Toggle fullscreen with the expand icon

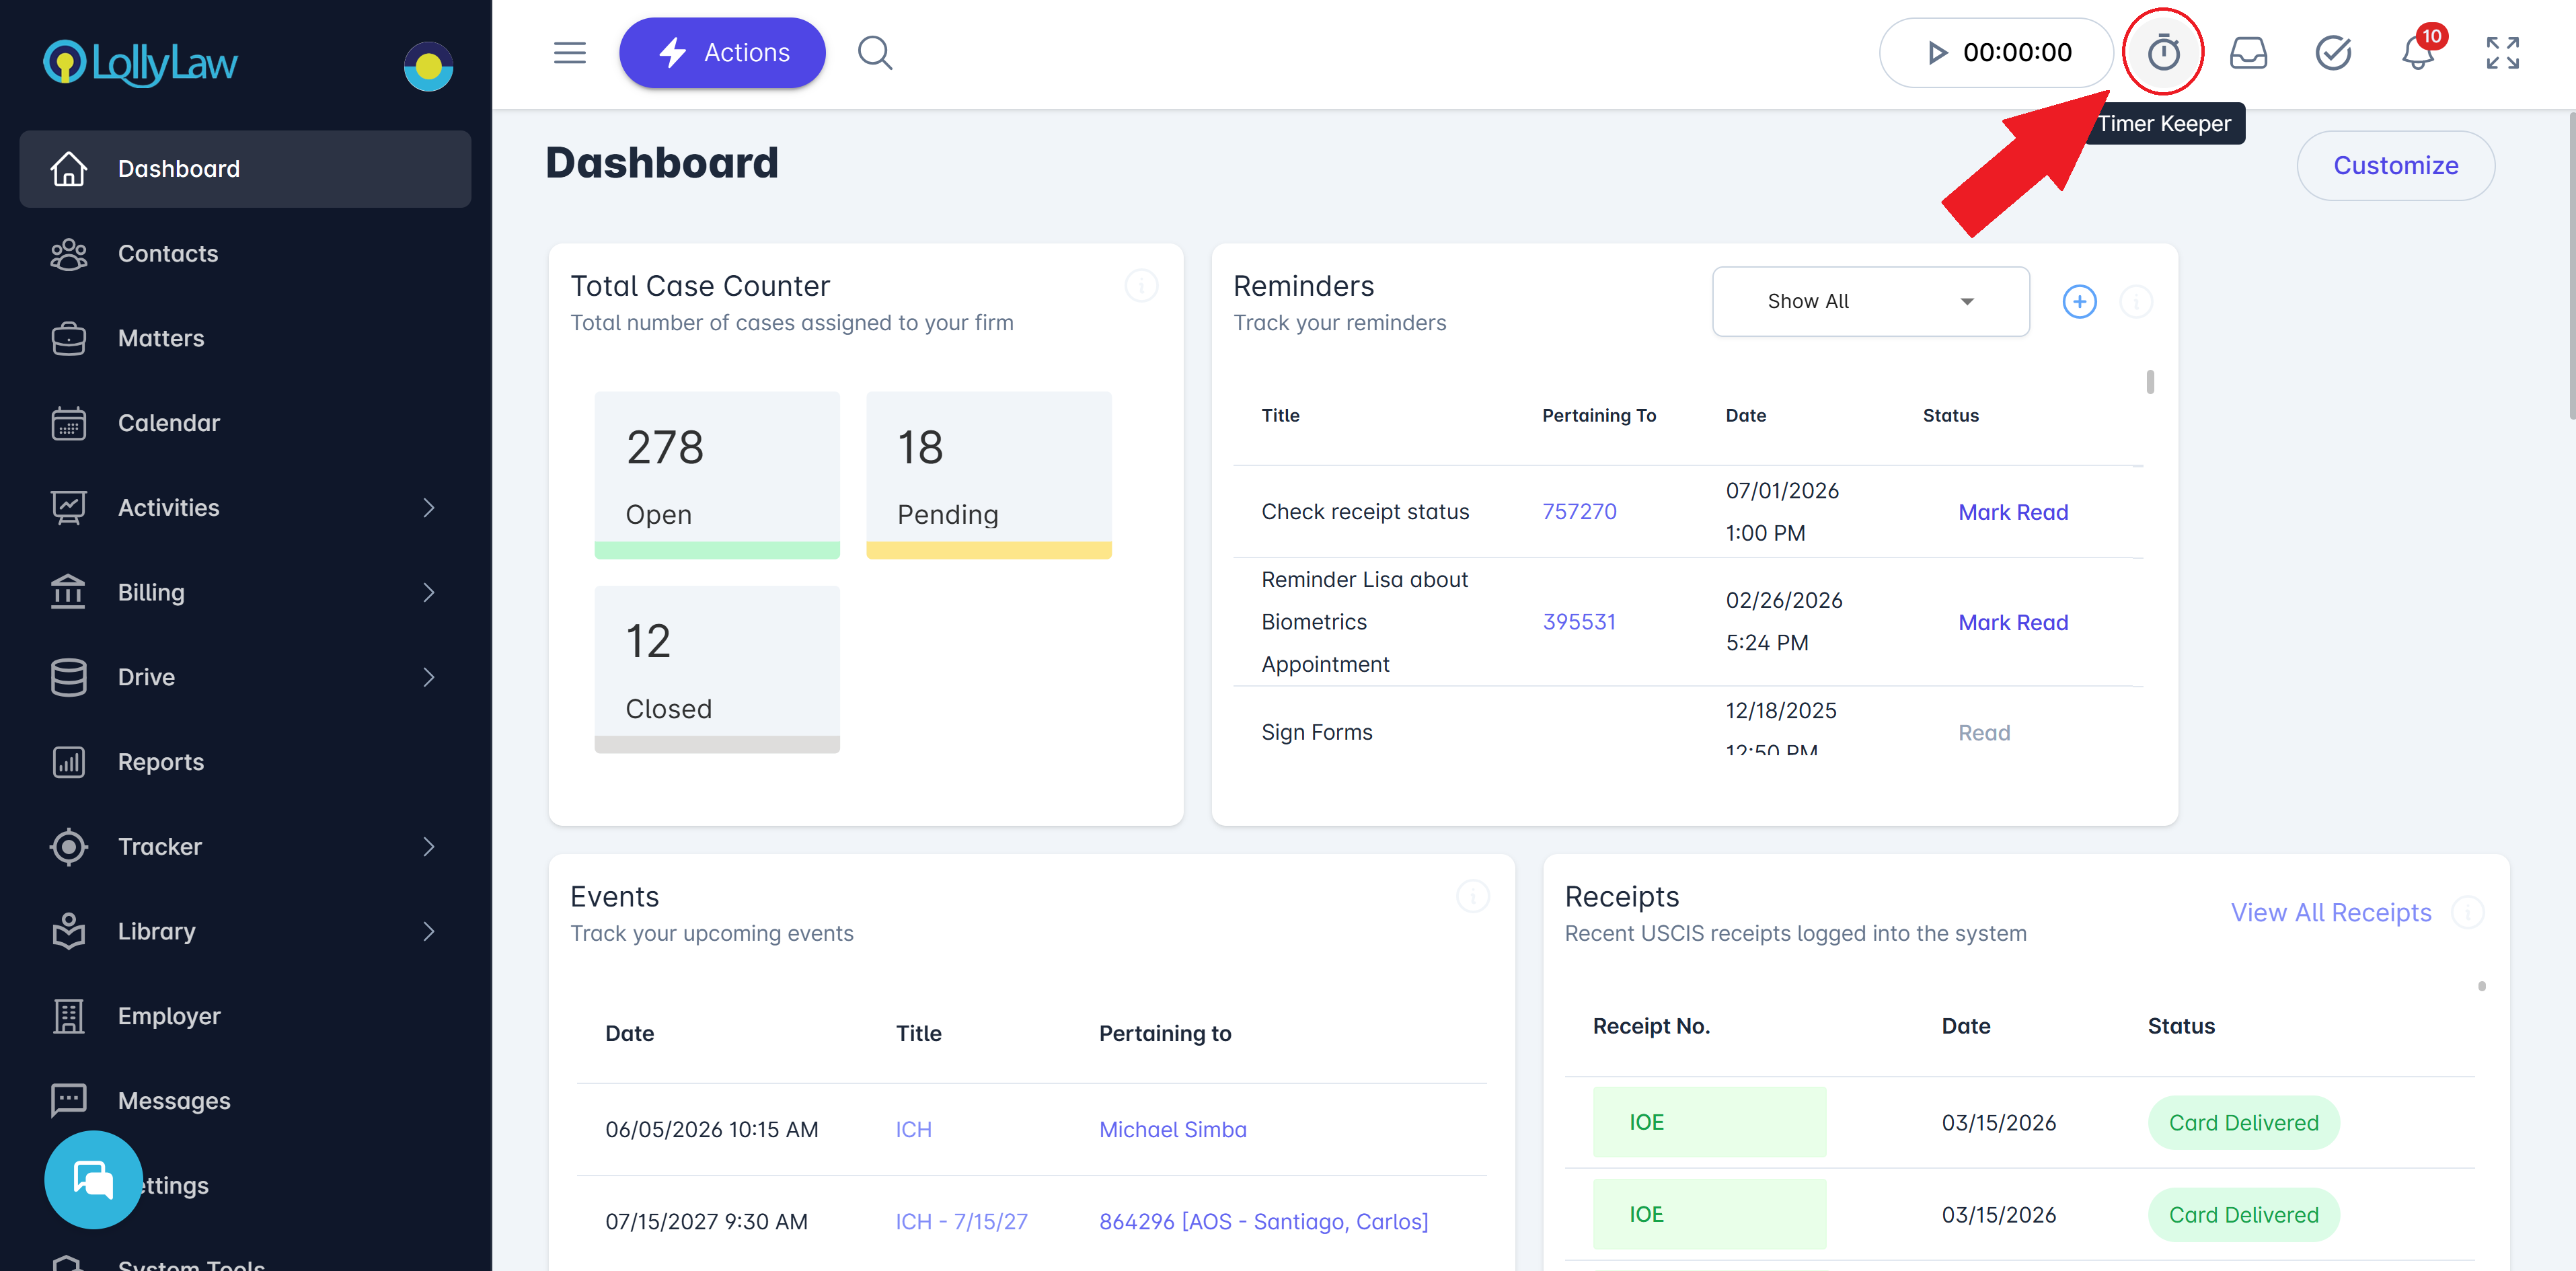click(x=2502, y=52)
